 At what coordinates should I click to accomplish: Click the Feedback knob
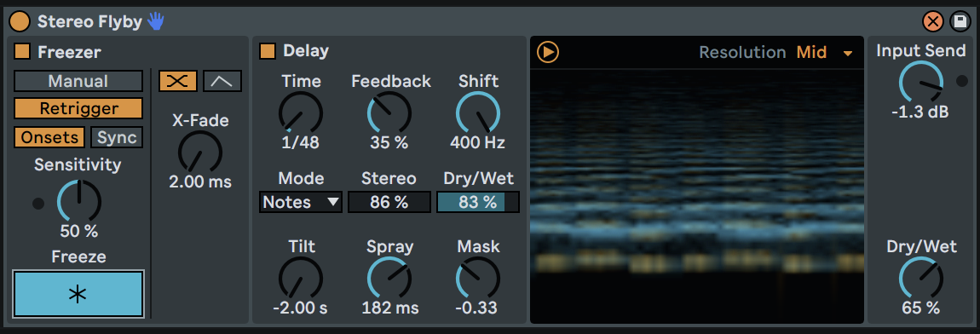(x=389, y=113)
